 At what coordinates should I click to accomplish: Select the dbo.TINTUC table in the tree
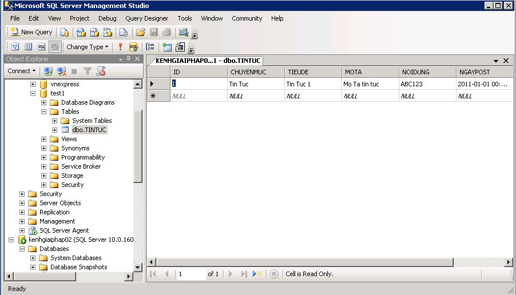89,130
